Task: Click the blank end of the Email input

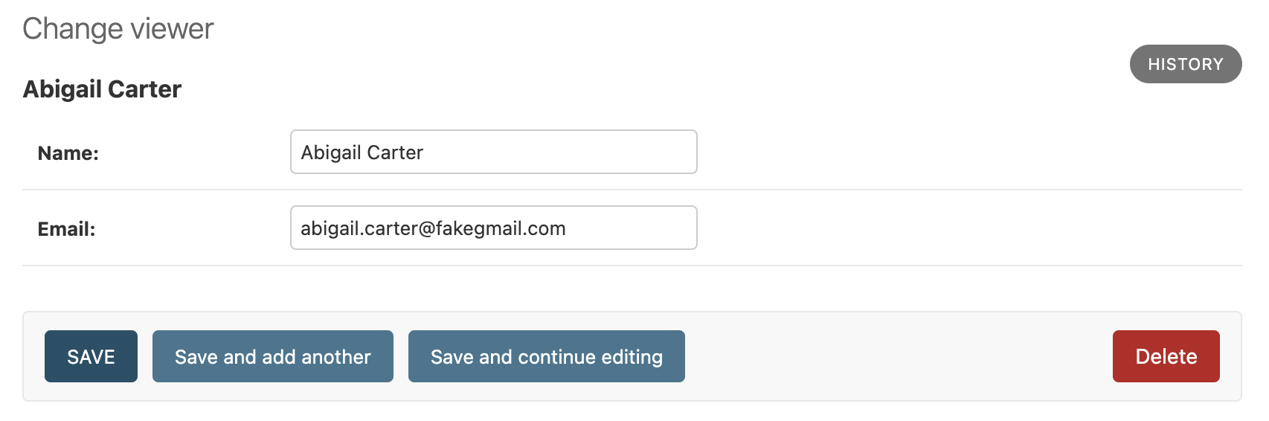Action: (x=640, y=228)
